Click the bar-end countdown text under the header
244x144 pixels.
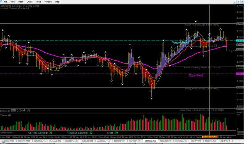[15, 8]
